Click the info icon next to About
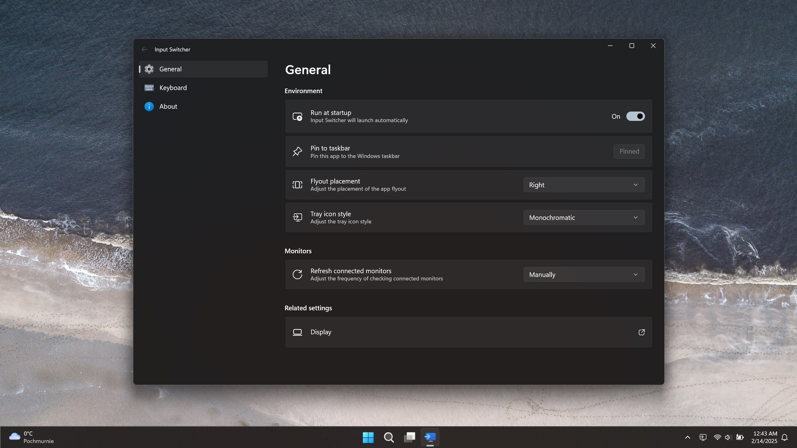This screenshot has height=448, width=797. (149, 106)
